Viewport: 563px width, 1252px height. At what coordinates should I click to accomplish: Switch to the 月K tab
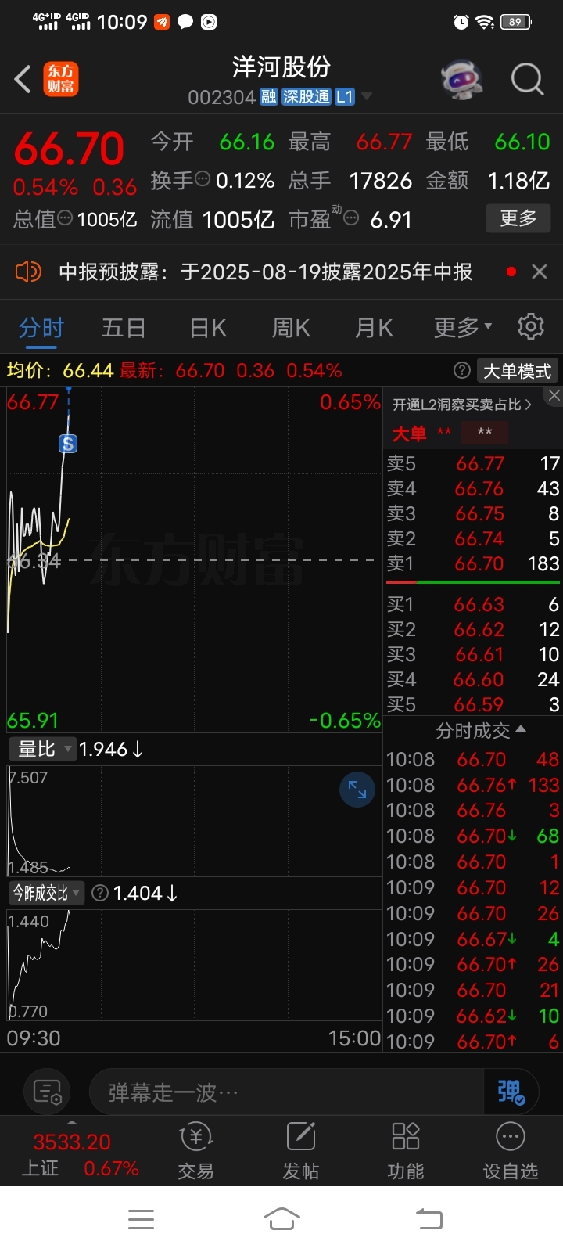point(374,328)
